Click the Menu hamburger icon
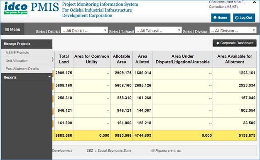This screenshot has width=260, height=160. (7, 30)
